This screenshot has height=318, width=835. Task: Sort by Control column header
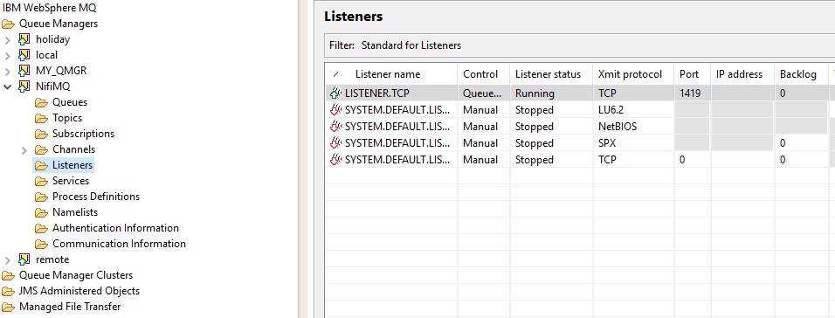(484, 74)
